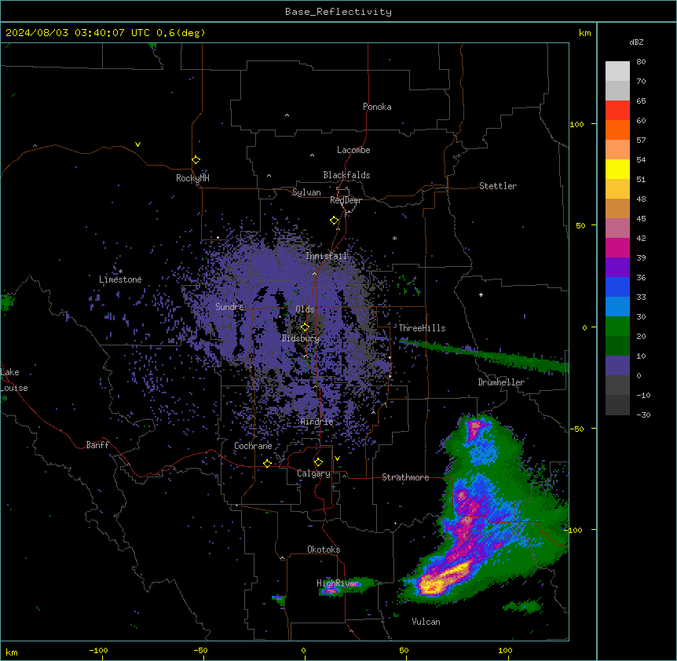Click the 2024/08/03 03:40:07 UTC timestamp
Screen dimensions: 677x661
click(105, 33)
